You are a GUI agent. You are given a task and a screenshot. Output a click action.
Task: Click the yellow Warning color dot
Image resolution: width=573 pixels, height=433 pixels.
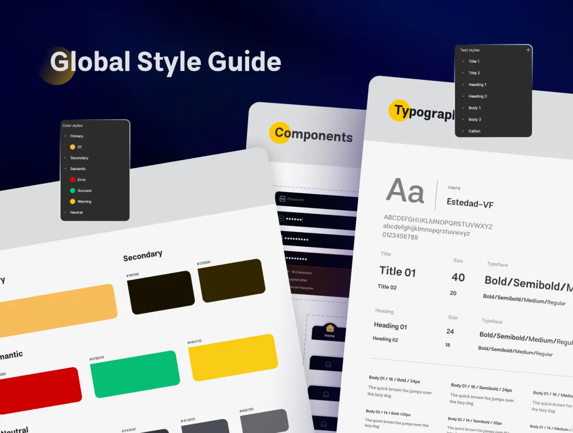tap(73, 201)
